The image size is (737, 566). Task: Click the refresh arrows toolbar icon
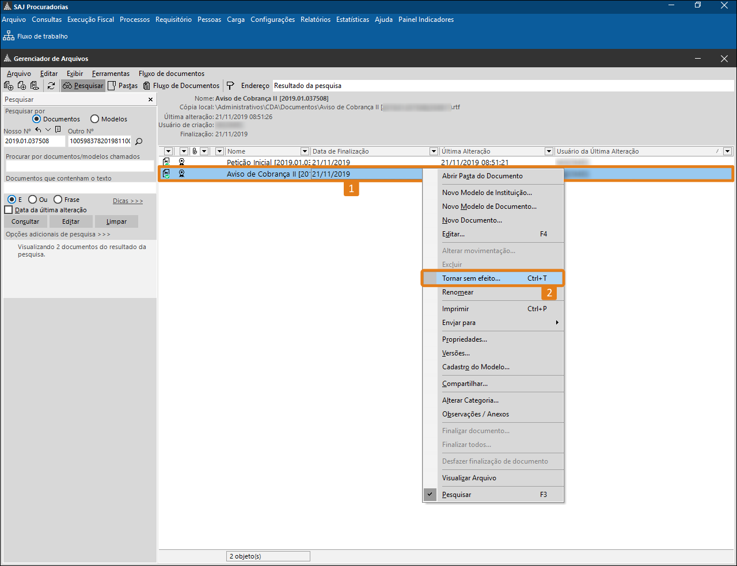[51, 86]
